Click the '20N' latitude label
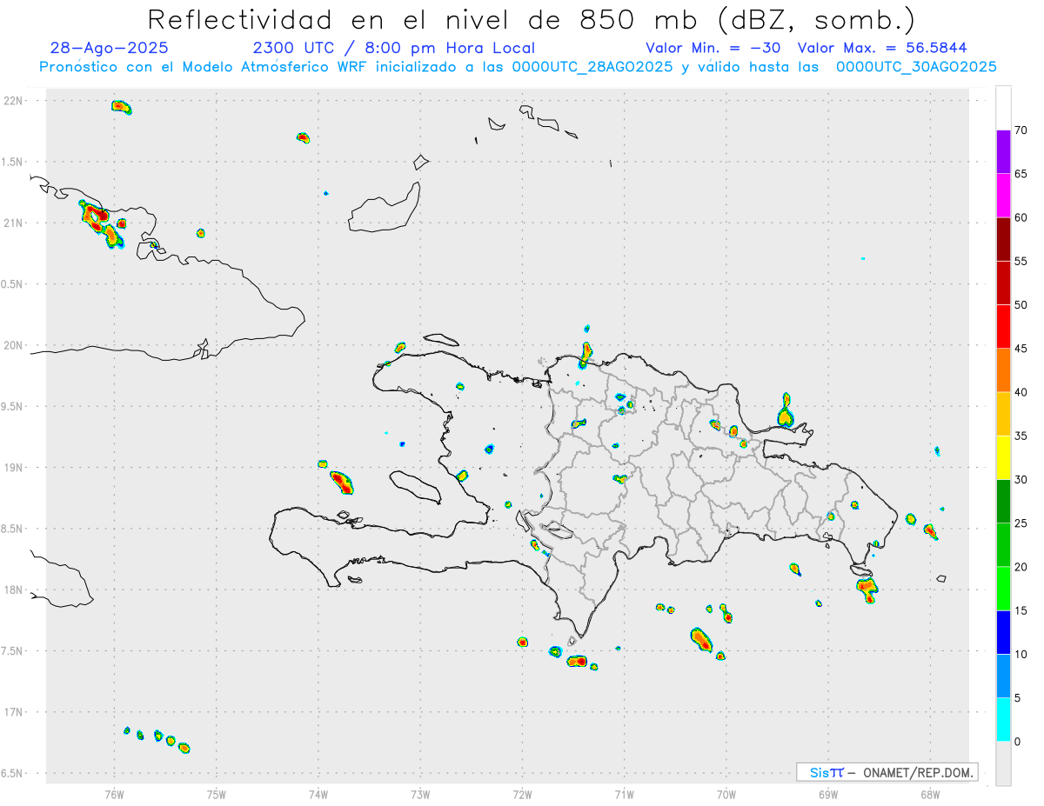Screen dimensions: 1044x806 13,345
